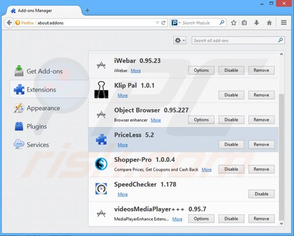This screenshot has height=236, width=294.
Task: Click Klip Pal binder clip icon
Action: [101, 90]
